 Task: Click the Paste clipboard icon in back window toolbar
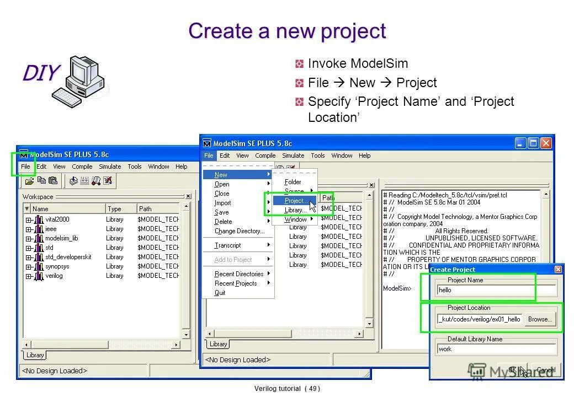tap(53, 180)
